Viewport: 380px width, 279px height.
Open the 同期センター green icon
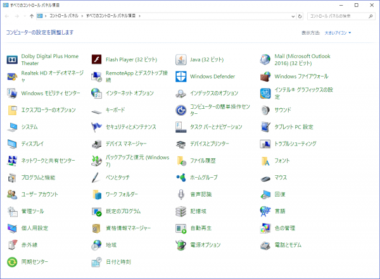12,262
